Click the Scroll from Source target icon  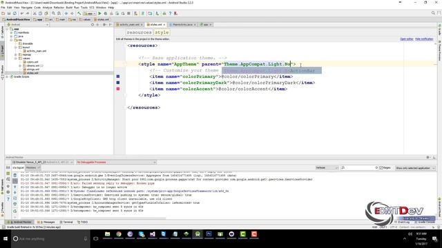tap(93, 25)
